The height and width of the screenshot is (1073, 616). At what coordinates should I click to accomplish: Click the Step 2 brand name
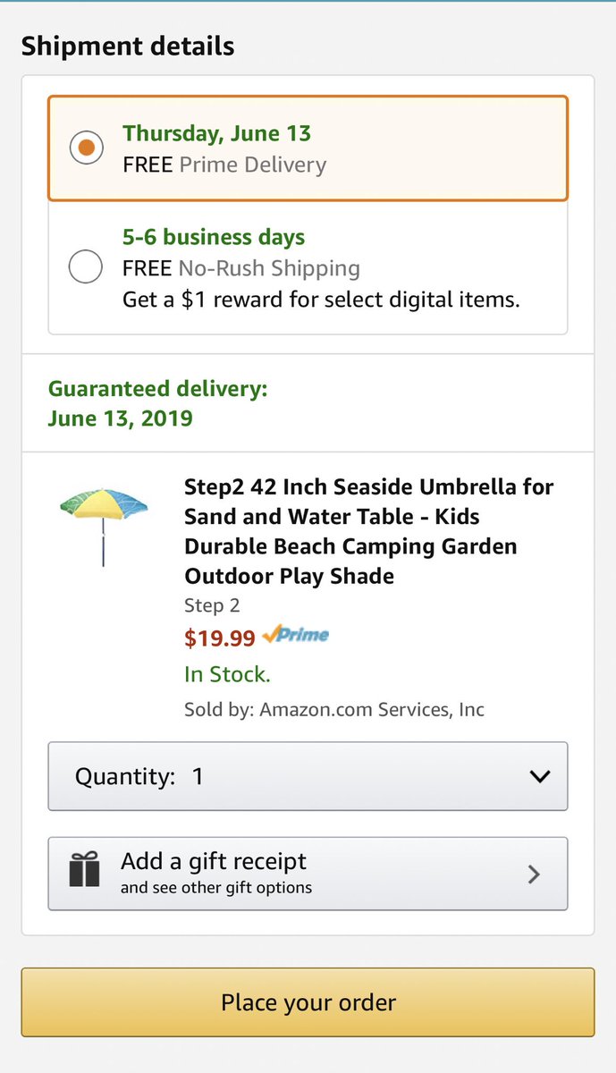coord(212,605)
